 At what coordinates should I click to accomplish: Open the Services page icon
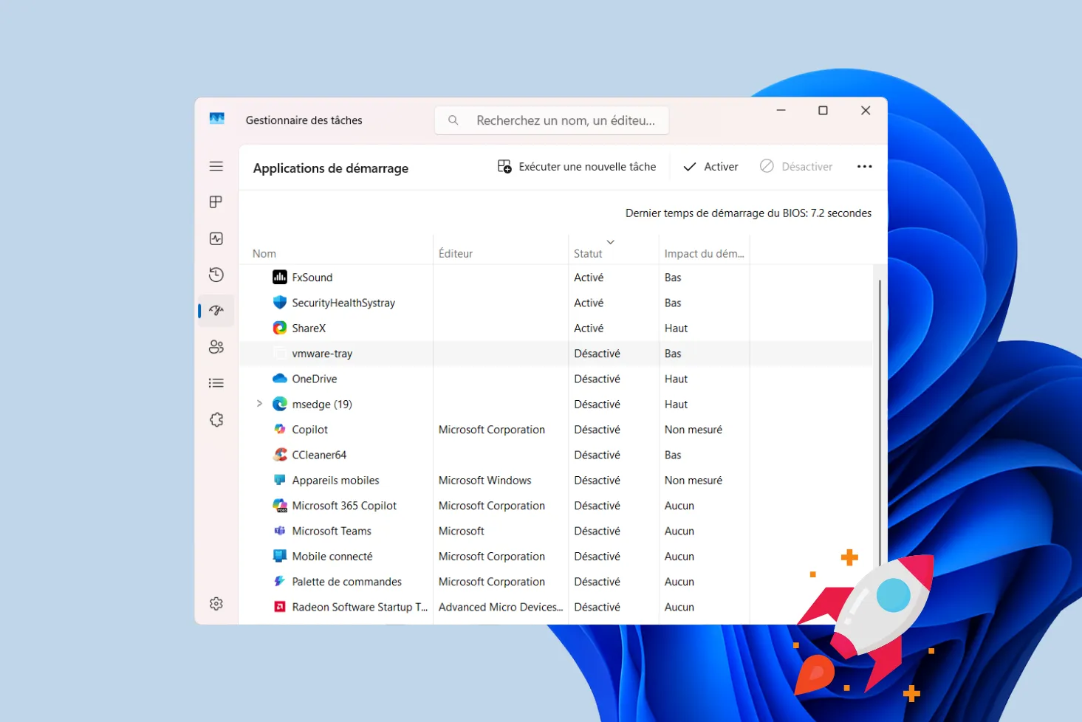pyautogui.click(x=216, y=419)
